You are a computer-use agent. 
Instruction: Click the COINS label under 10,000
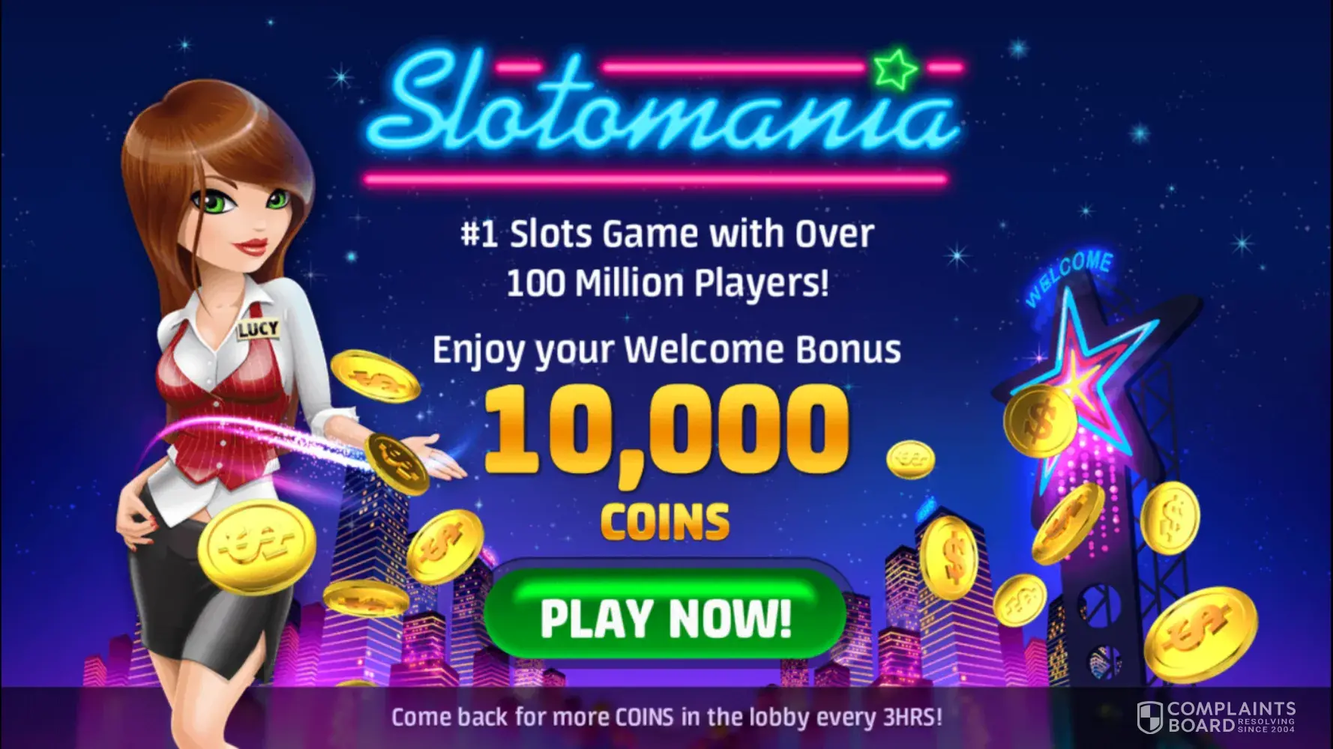[x=665, y=521]
